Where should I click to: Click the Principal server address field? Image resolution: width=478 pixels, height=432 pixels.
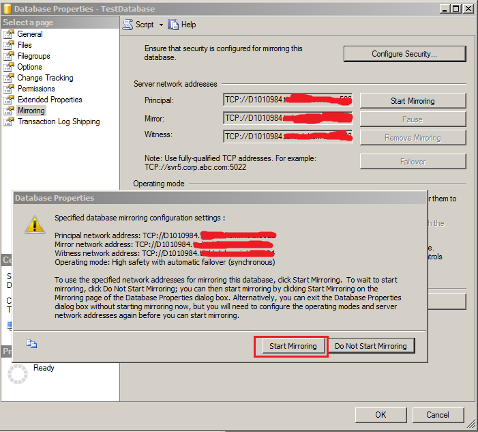(x=287, y=100)
